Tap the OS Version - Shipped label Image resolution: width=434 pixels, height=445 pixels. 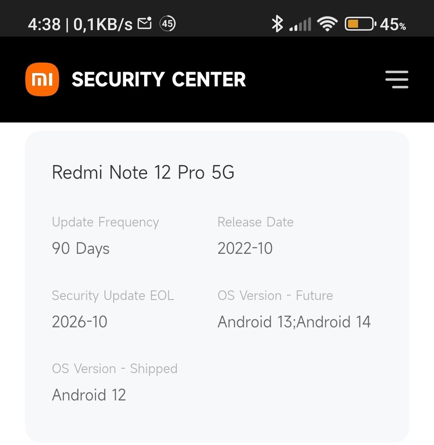[115, 368]
